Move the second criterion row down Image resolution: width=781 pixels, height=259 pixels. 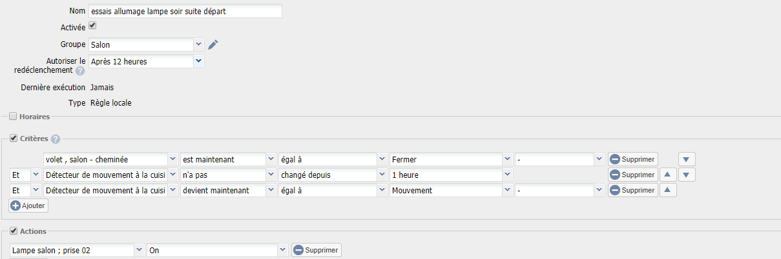point(687,175)
